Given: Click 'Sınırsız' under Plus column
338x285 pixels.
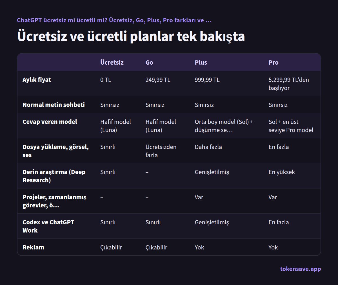Looking at the screenshot, I should (x=204, y=105).
